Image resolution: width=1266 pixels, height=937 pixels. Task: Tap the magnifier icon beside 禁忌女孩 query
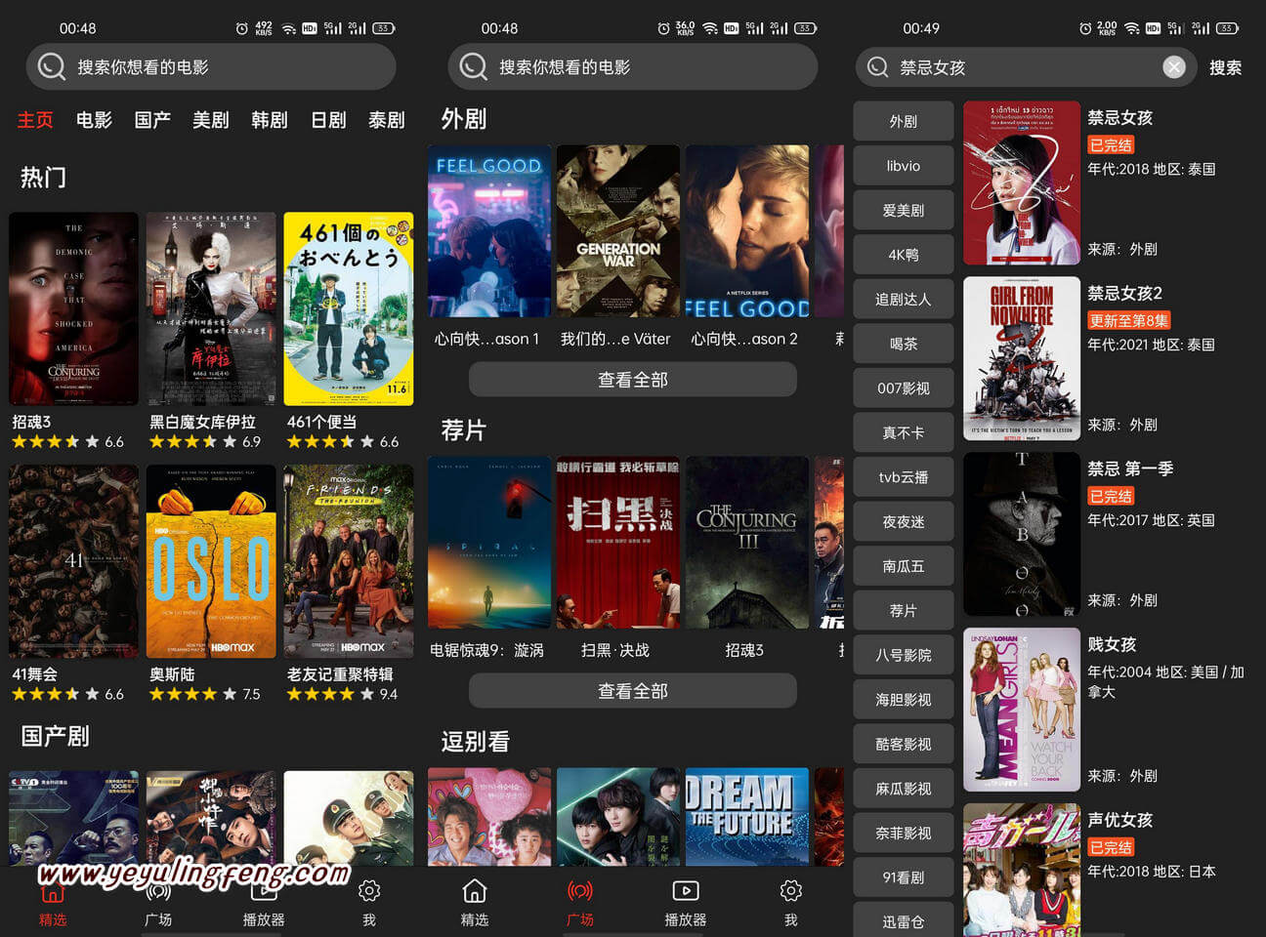[877, 67]
